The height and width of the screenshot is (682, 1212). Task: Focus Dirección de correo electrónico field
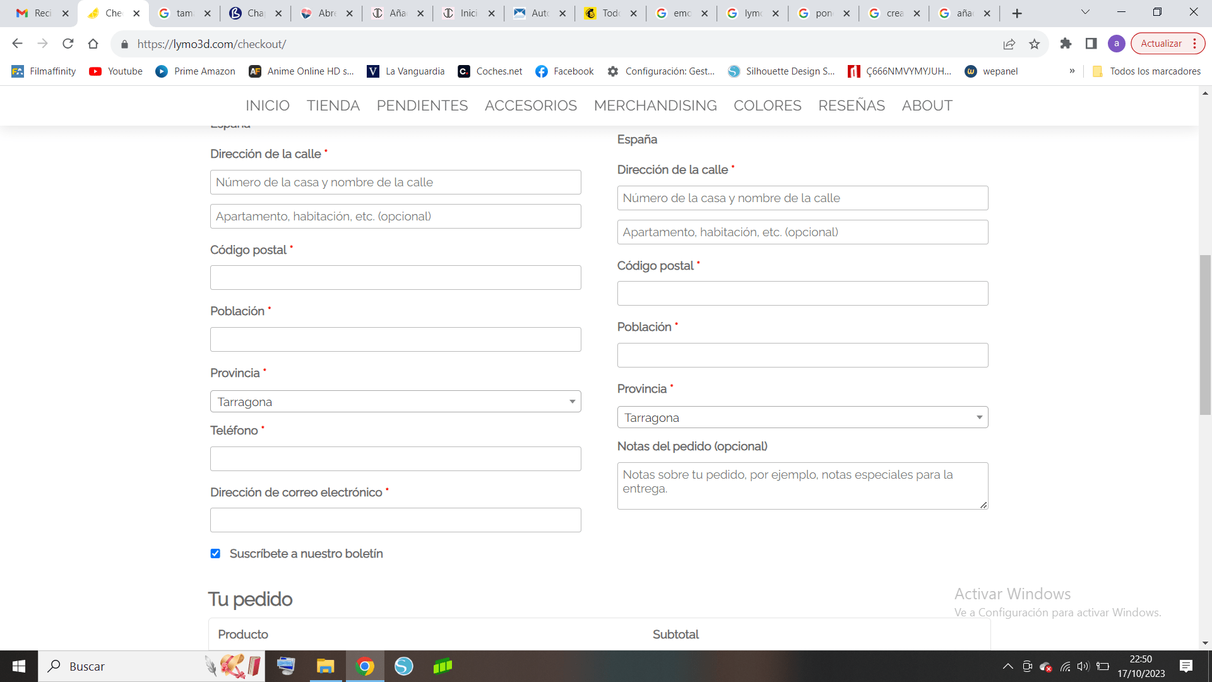(395, 520)
